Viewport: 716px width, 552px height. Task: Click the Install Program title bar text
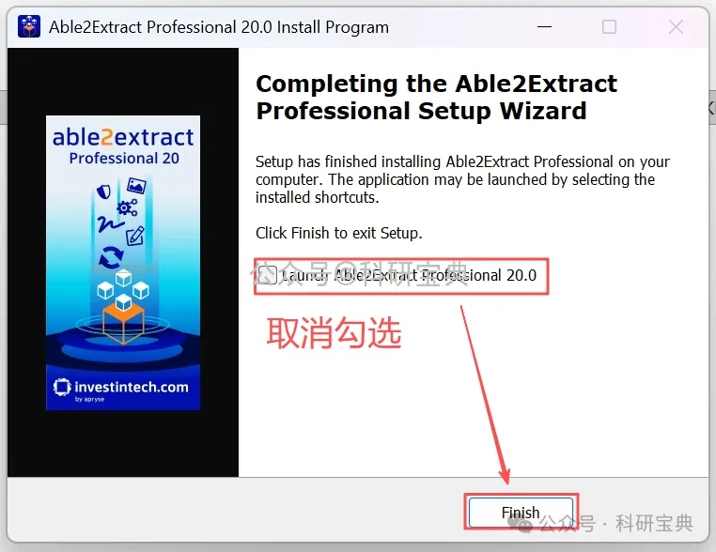click(x=219, y=27)
